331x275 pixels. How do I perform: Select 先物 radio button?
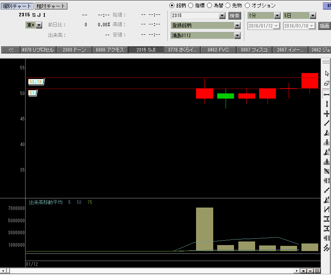pos(228,6)
